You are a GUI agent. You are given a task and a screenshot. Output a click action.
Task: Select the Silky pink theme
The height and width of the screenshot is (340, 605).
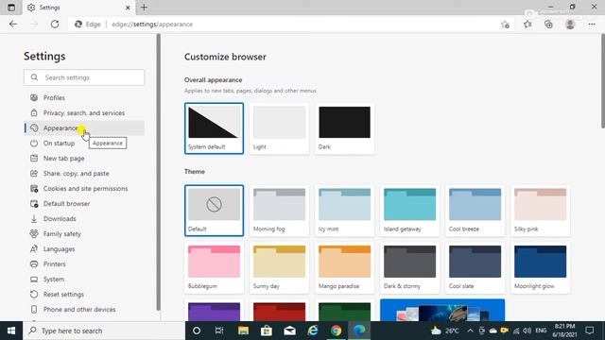point(540,211)
